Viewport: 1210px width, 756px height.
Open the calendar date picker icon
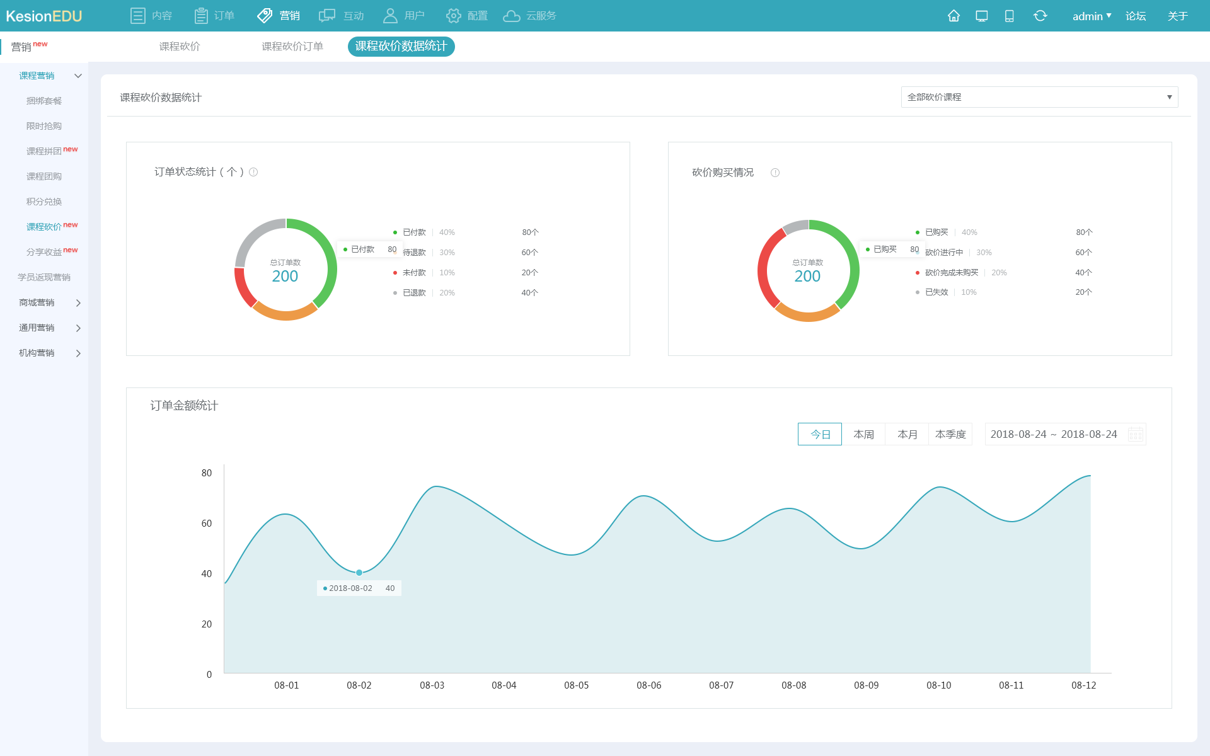1135,434
